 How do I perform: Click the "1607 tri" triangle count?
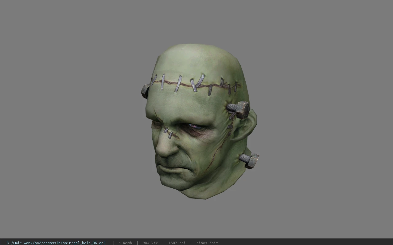[x=177, y=243]
